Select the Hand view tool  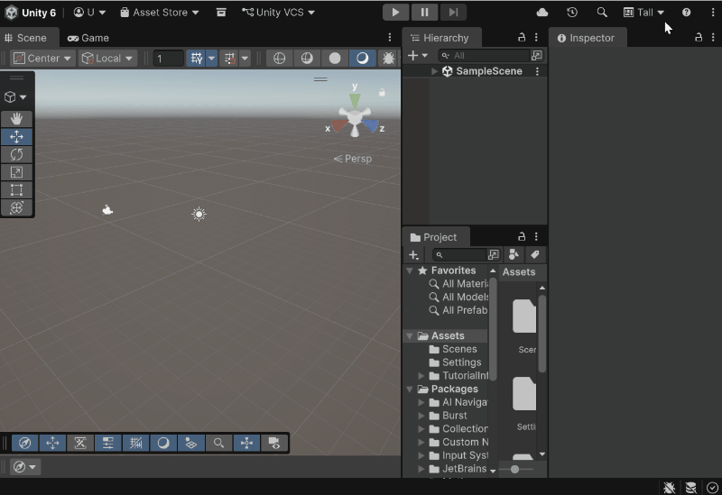pos(16,119)
